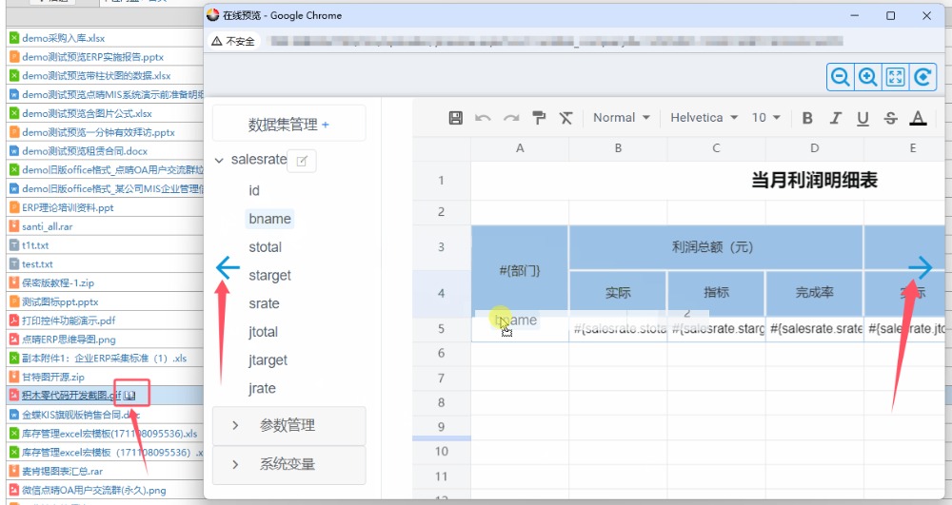Viewport: 952px width, 505px height.
Task: Expand the 参数管理 section
Action: pos(288,425)
